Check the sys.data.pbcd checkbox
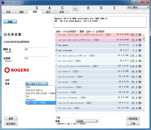Image resolution: width=151 pixels, height=130 pixels. point(56,61)
